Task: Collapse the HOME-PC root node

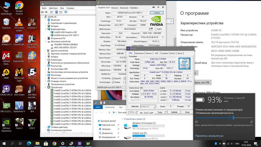Action: coord(42,17)
